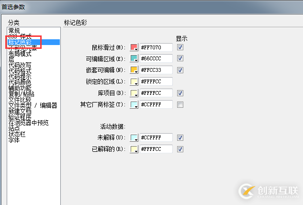303x205 pixels.
Task: Open the 在浏览器中预览 category
Action: pos(28,123)
